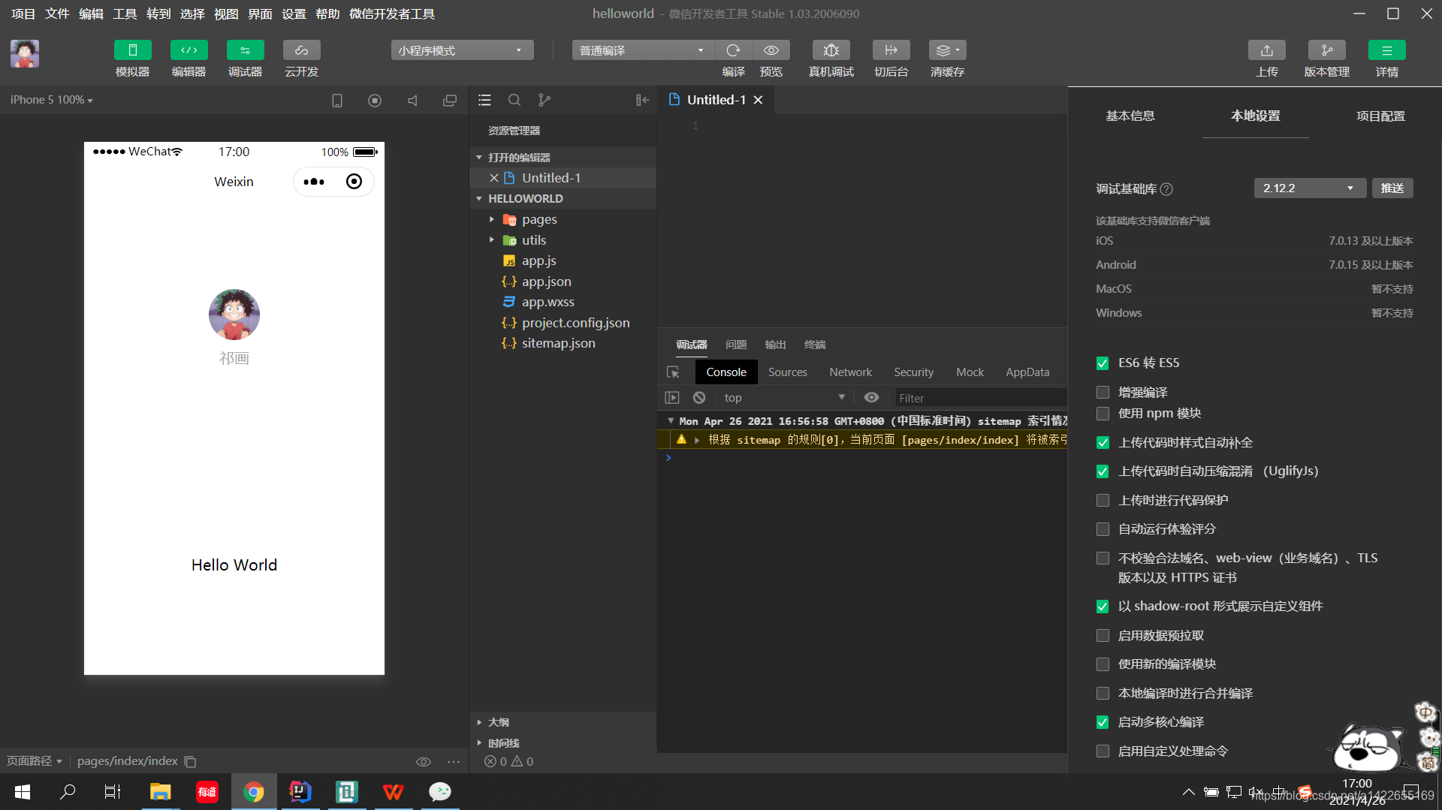The height and width of the screenshot is (810, 1442).
Task: Show the file explorer list icon
Action: tap(484, 100)
